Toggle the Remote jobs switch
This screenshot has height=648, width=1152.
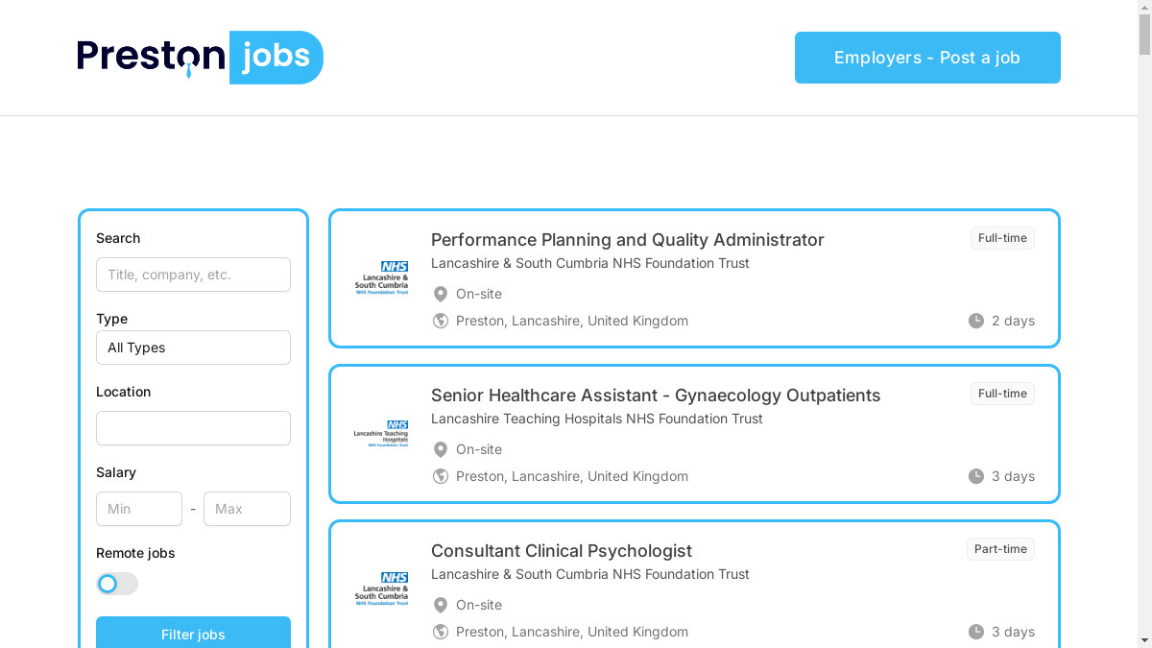tap(117, 584)
